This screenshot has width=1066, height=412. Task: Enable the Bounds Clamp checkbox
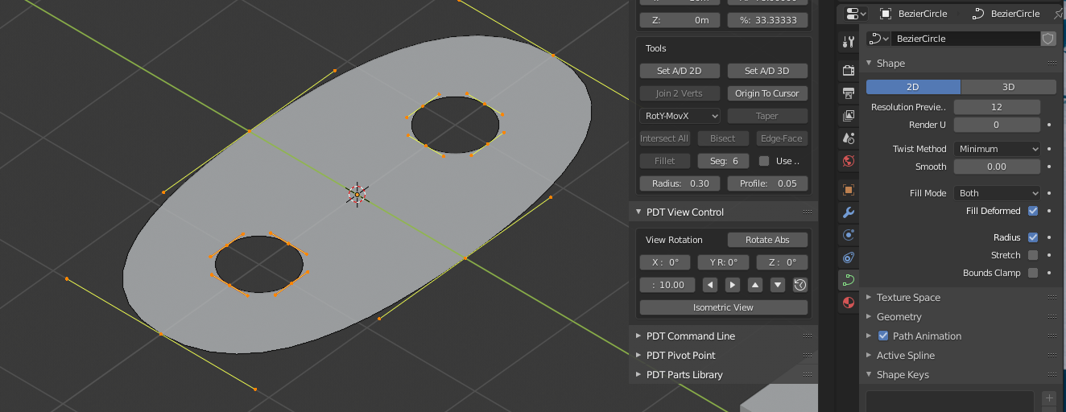click(1033, 273)
